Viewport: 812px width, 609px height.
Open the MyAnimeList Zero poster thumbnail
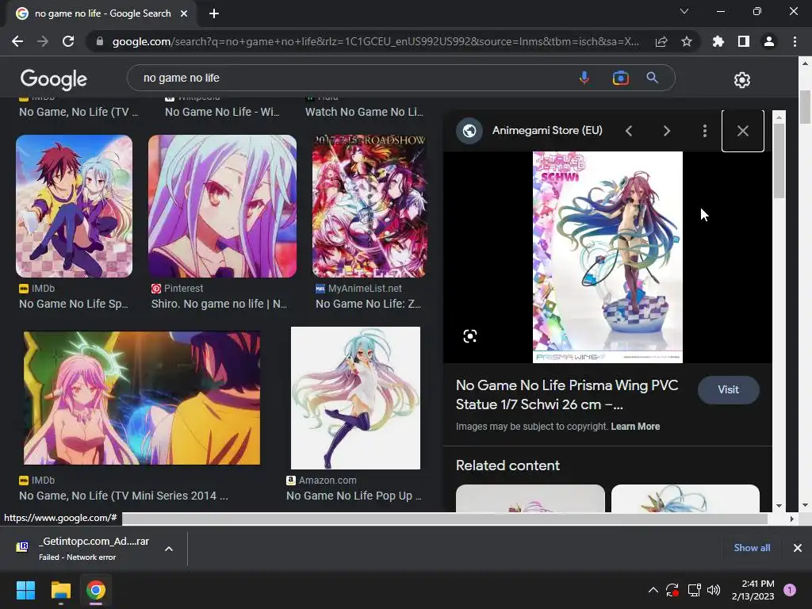click(x=369, y=206)
